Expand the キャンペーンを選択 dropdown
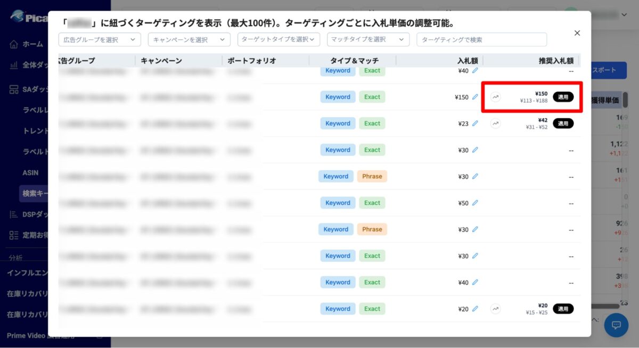The image size is (639, 348). 189,39
